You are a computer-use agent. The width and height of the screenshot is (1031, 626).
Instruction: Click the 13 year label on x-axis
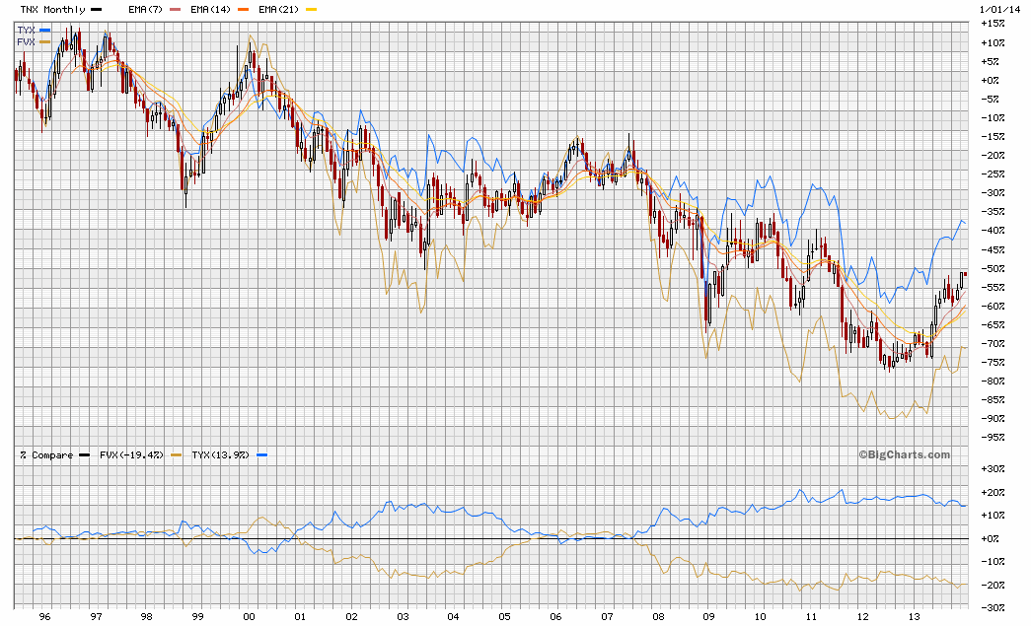pyautogui.click(x=914, y=617)
